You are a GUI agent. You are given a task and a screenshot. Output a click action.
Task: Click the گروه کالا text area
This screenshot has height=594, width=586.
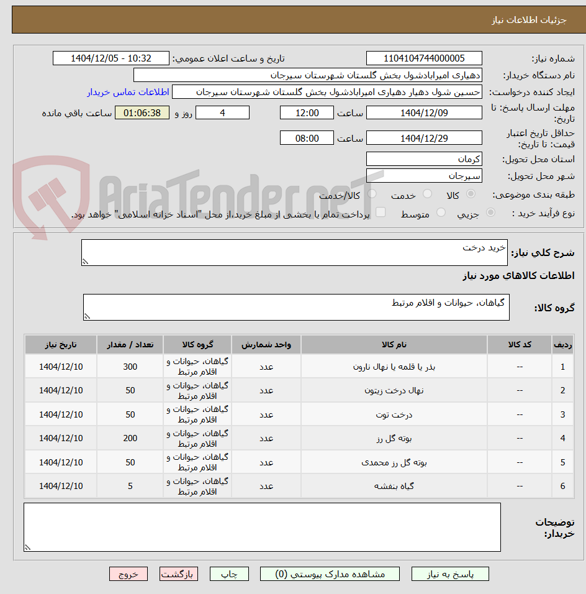pos(296,307)
